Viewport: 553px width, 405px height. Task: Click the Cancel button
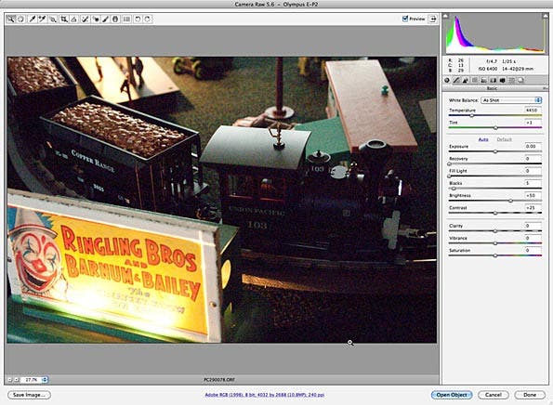[494, 395]
